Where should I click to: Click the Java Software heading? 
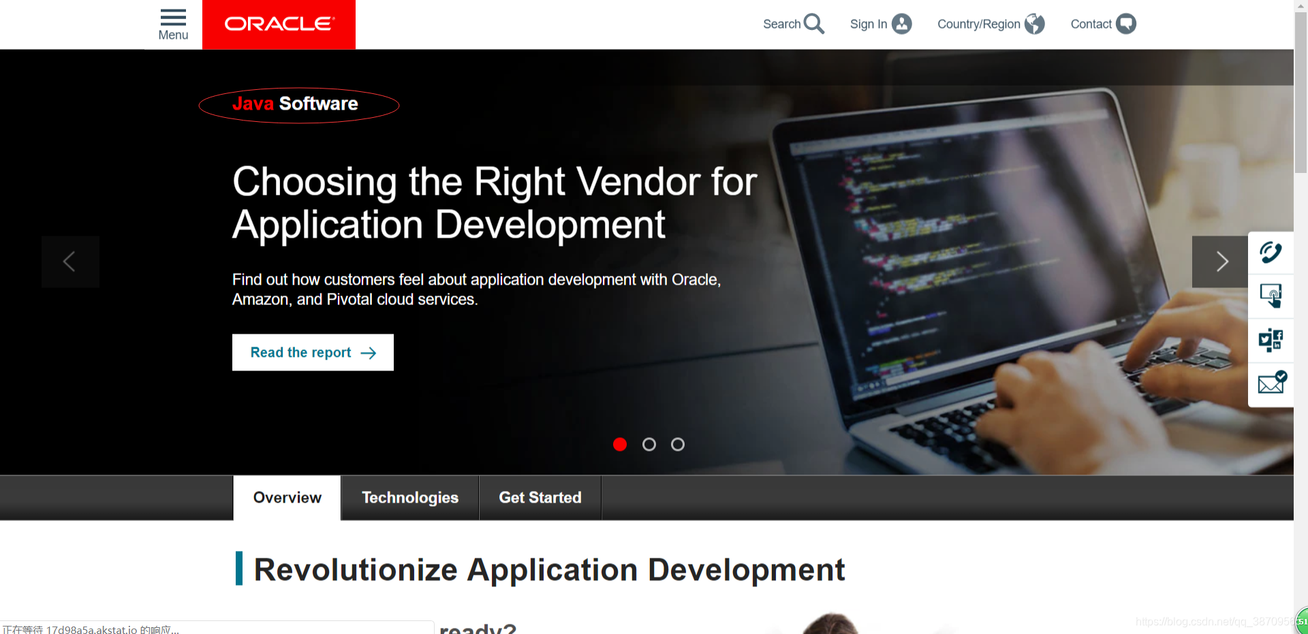click(x=295, y=104)
